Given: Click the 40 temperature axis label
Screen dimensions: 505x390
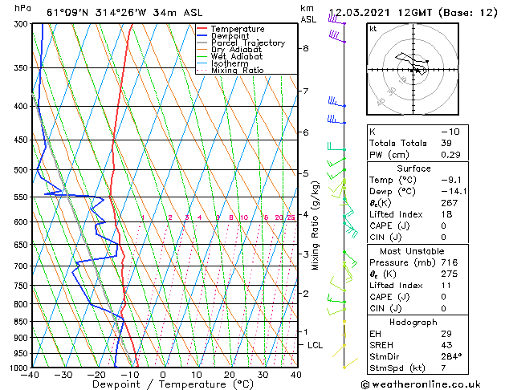Looking at the screenshot, I should click(295, 376).
